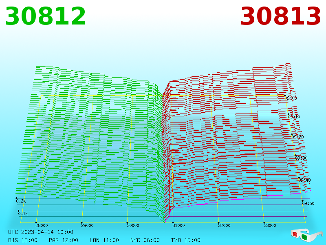
Task: Click the 09:40 time axis marker
Action: coord(304,180)
